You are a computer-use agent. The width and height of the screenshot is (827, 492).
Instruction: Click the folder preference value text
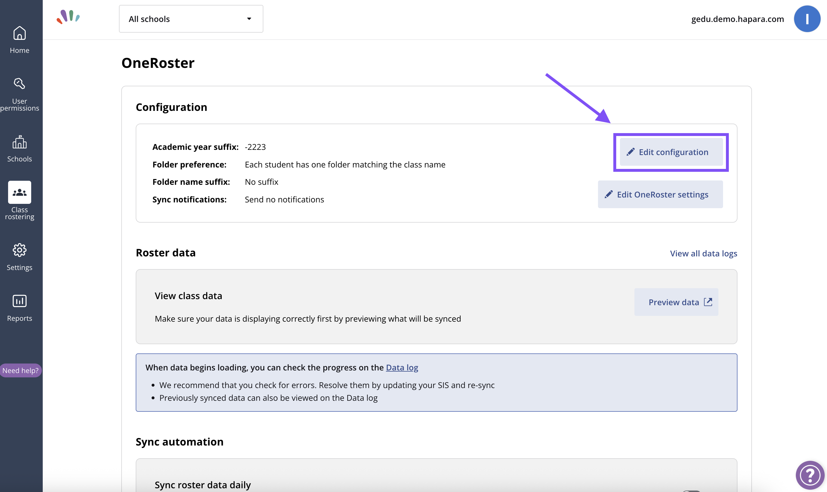[x=345, y=165]
